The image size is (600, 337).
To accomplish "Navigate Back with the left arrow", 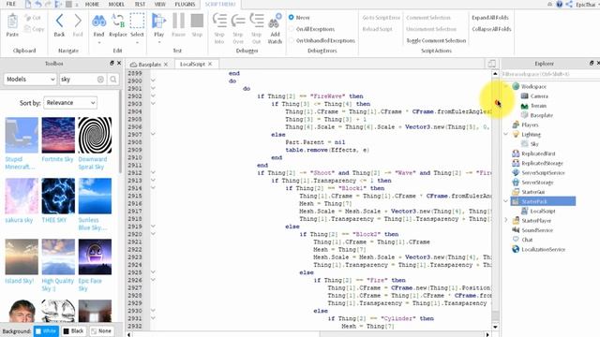I will point(59,21).
